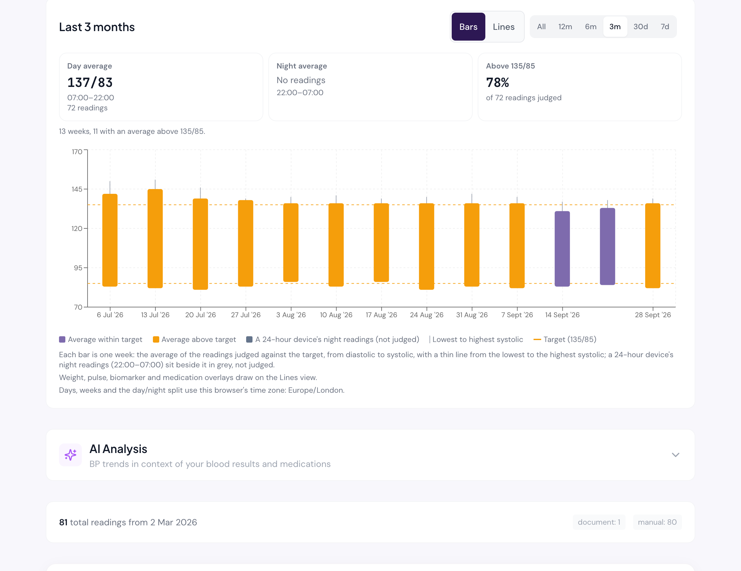Select the 12m time range
This screenshot has width=741, height=571.
click(565, 26)
